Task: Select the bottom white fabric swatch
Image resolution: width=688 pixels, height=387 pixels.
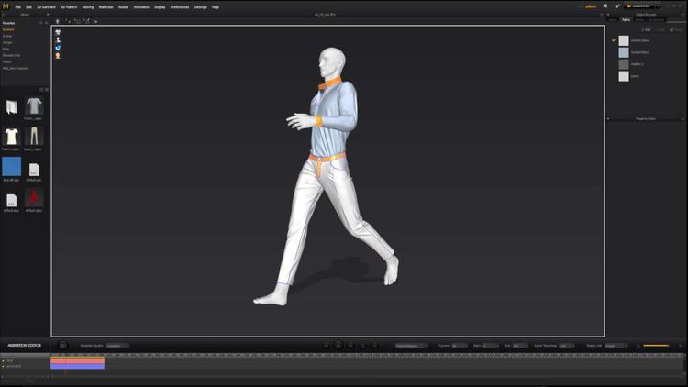Action: (624, 76)
